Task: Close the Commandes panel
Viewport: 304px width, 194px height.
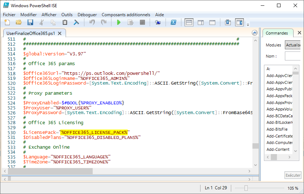Action: pyautogui.click(x=299, y=33)
